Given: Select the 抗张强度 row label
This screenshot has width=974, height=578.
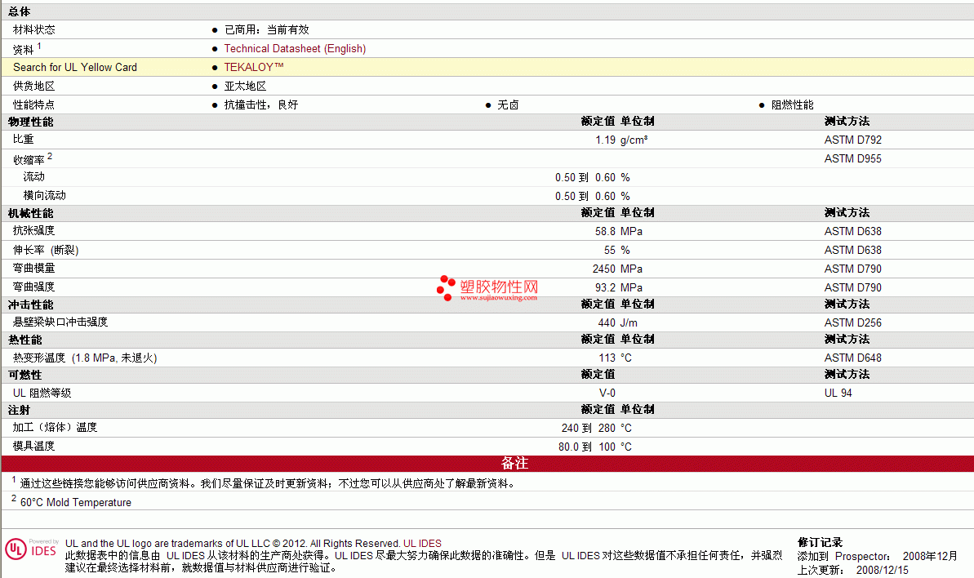Looking at the screenshot, I should [34, 231].
